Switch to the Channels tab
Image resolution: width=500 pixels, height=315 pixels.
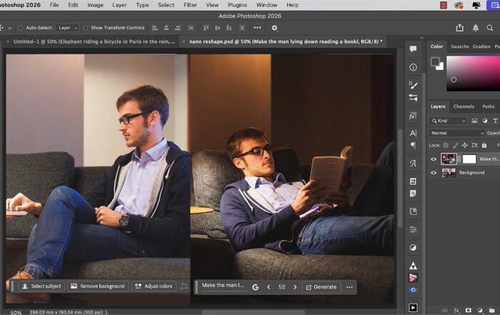(x=464, y=106)
